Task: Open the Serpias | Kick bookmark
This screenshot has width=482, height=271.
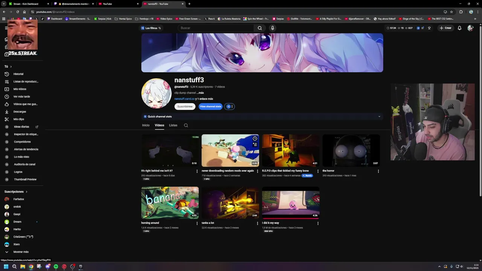Action: point(103,19)
